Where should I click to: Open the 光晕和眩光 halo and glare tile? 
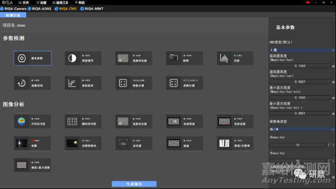tap(83, 143)
